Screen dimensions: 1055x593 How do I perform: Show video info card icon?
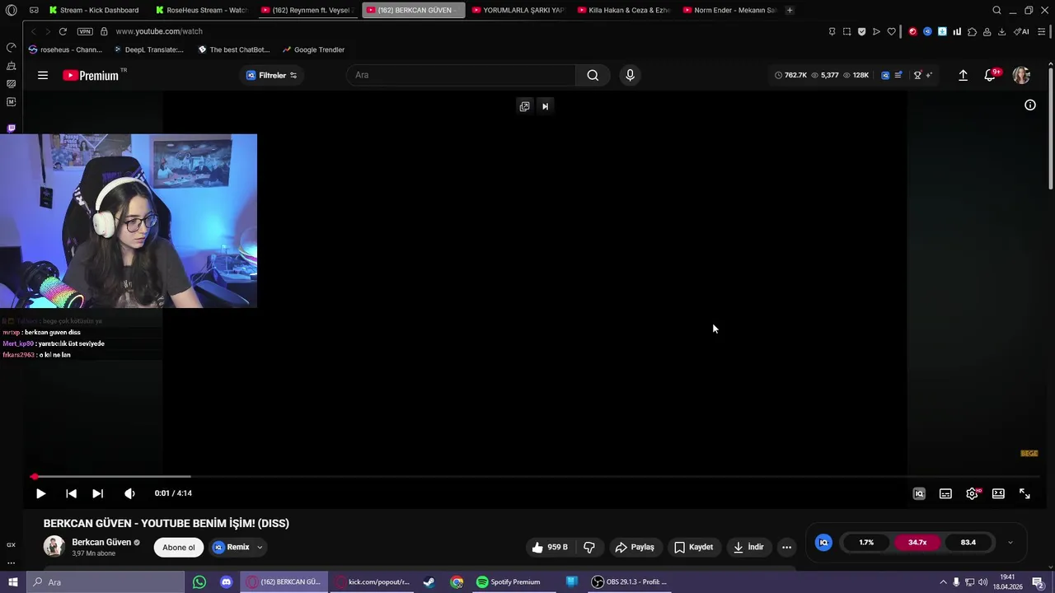pyautogui.click(x=1029, y=105)
